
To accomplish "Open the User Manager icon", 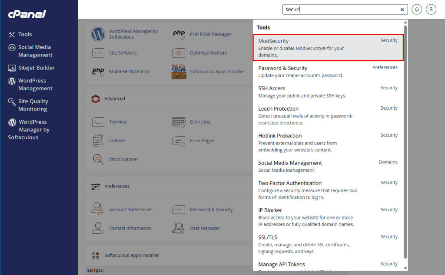I will click(178, 228).
